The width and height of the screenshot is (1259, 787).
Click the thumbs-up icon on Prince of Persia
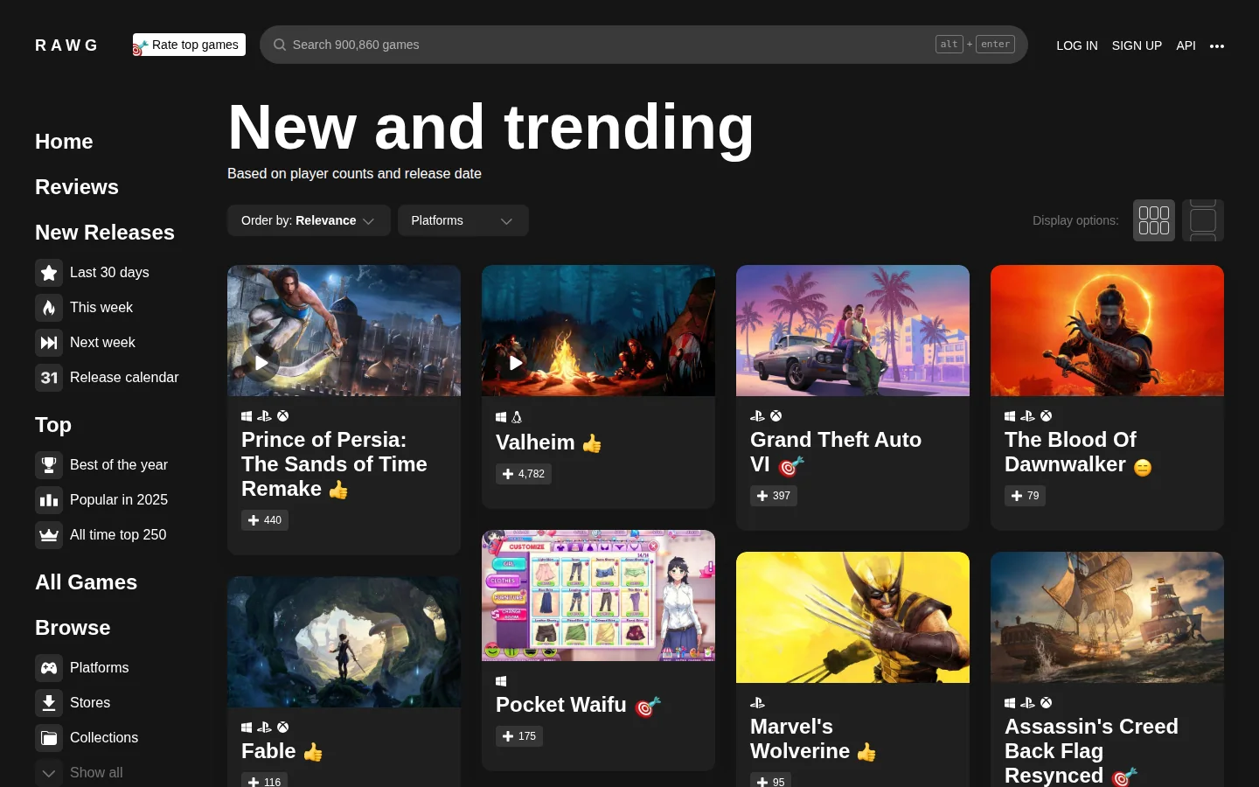[338, 490]
